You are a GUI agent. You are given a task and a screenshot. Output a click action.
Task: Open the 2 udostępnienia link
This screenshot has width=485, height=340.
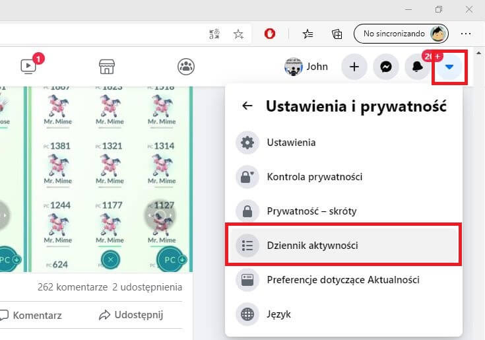[x=147, y=287]
